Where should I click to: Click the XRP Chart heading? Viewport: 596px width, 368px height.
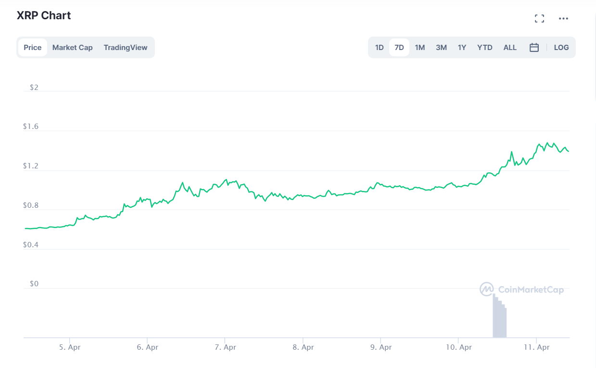coord(44,15)
